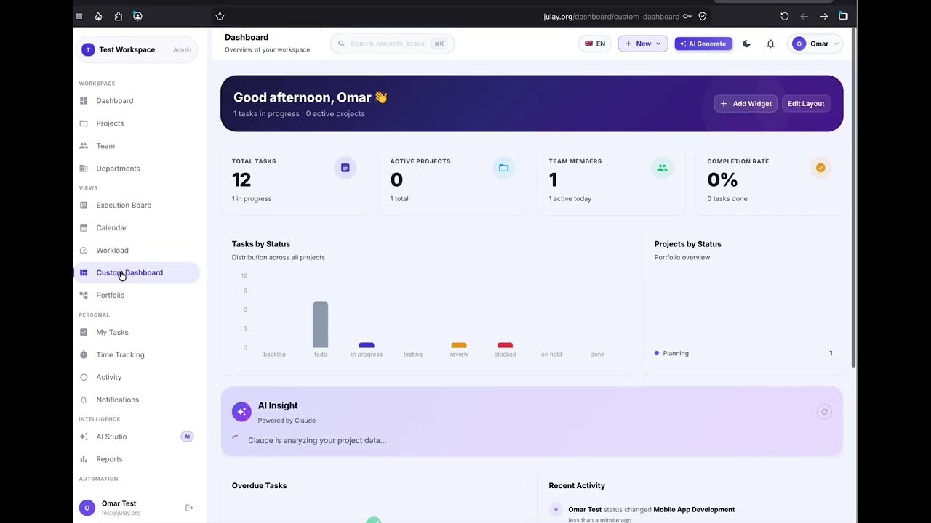Refresh the AI Insight panel
Image resolution: width=931 pixels, height=523 pixels.
(824, 412)
